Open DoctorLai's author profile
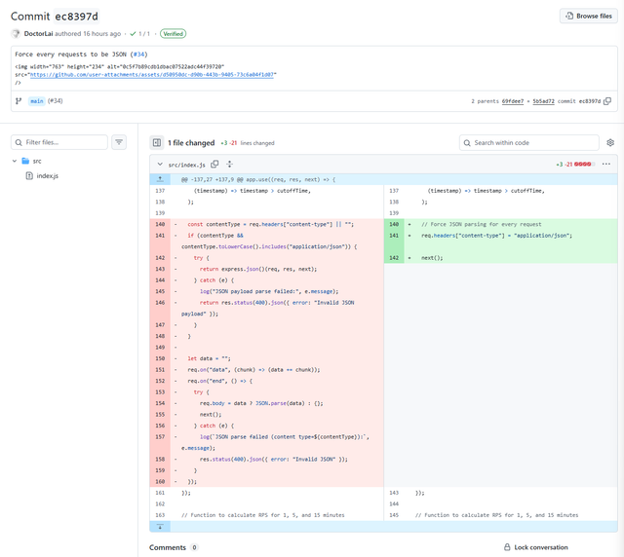Viewport: 624px width, 557px height. [38, 34]
